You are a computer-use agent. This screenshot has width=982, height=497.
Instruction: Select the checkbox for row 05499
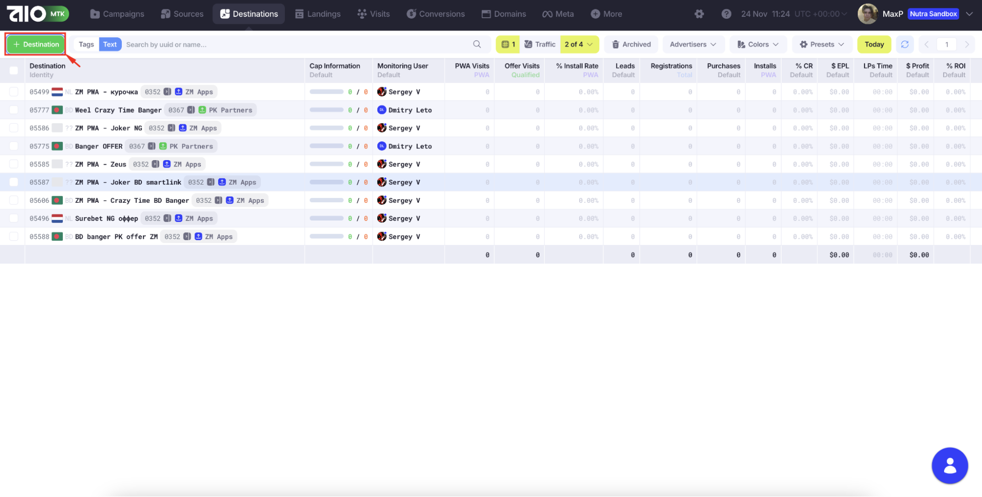coord(14,92)
